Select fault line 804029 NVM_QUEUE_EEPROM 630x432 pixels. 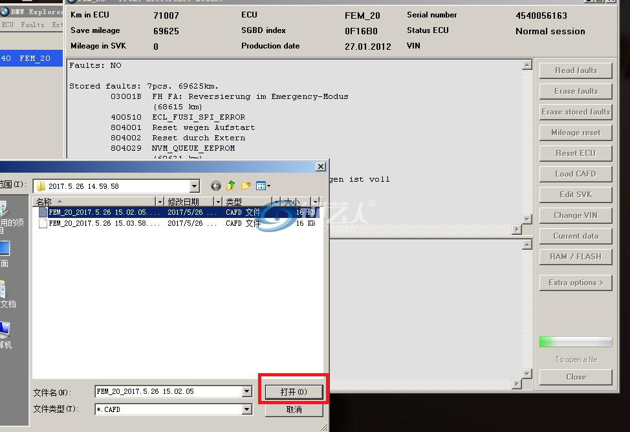point(173,148)
